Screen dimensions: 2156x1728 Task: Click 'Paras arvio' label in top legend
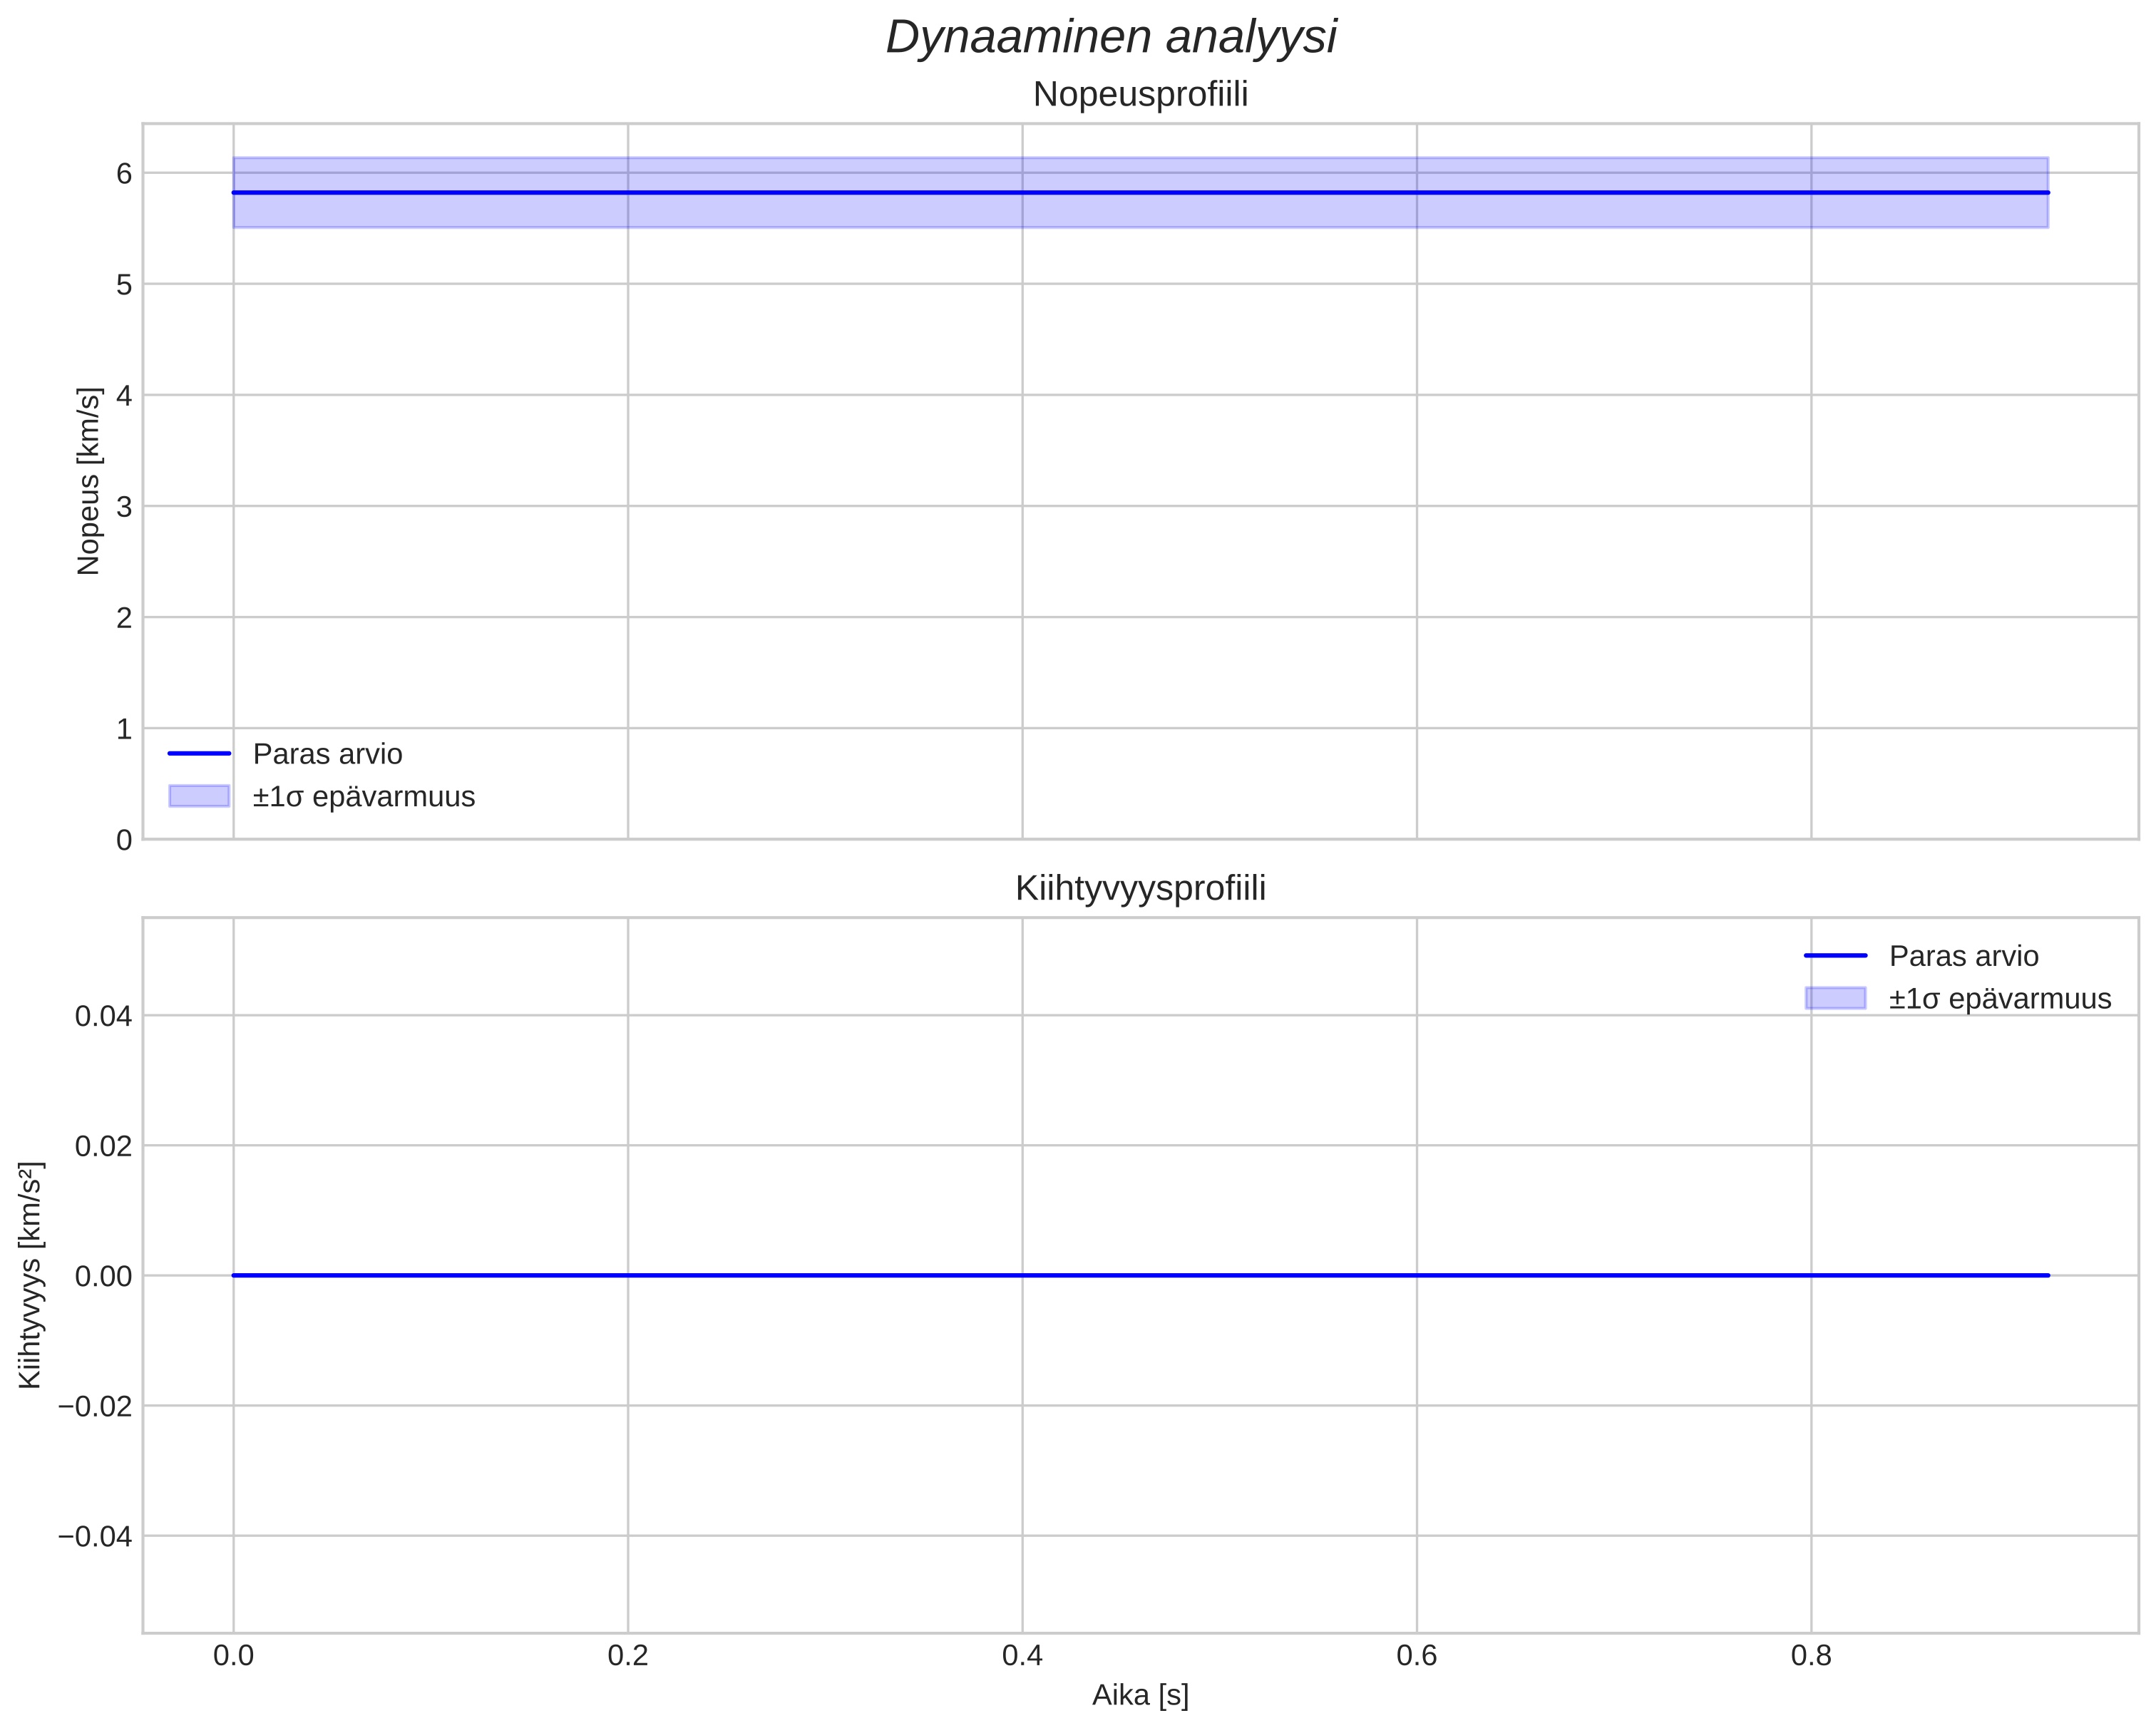[327, 754]
